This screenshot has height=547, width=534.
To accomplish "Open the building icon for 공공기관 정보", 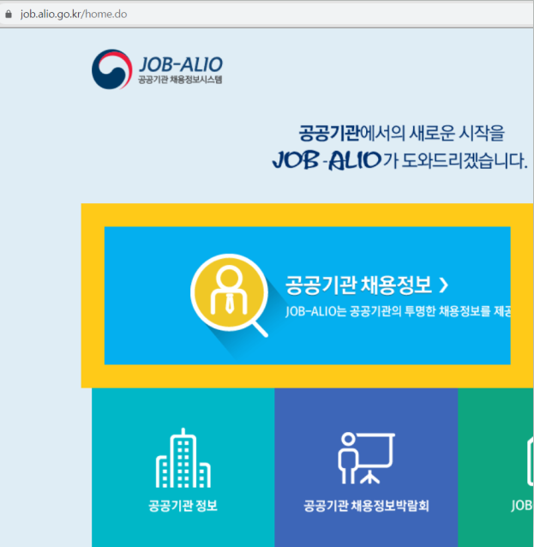I will (183, 458).
